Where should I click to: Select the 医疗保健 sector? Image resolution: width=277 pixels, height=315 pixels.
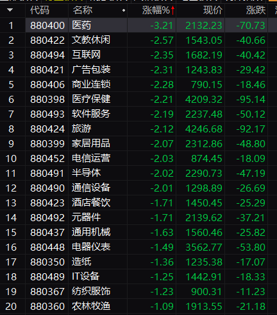pyautogui.click(x=91, y=99)
